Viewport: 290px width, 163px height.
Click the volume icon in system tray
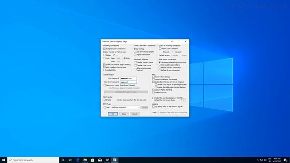coord(265,160)
